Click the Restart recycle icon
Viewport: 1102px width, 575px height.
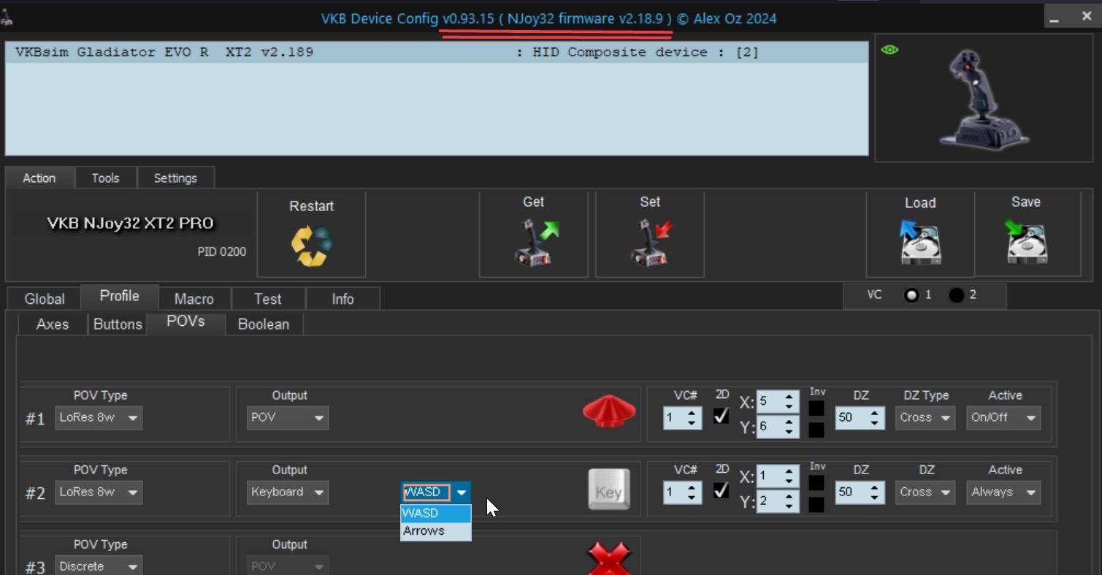click(312, 246)
